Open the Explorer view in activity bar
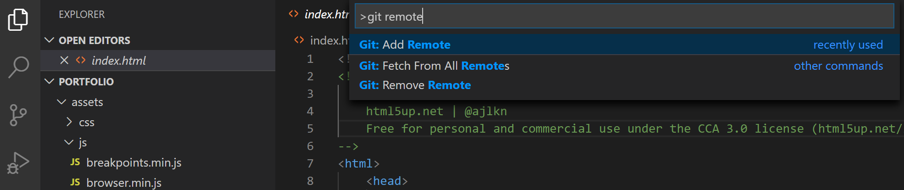The width and height of the screenshot is (904, 190). pyautogui.click(x=18, y=20)
